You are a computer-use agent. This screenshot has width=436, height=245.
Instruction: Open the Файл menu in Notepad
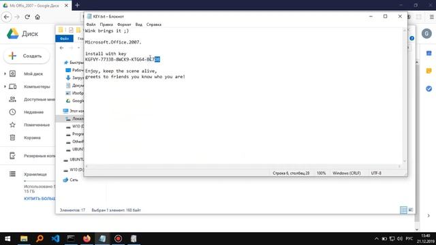[x=91, y=24]
